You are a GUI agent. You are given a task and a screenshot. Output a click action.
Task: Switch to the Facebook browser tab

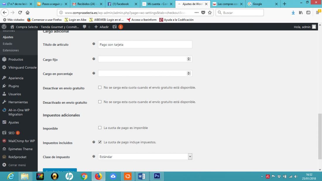point(122,4)
